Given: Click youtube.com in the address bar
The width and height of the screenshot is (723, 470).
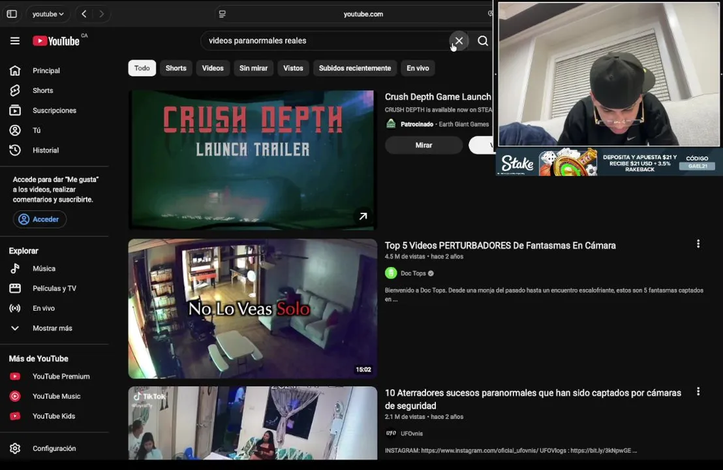Looking at the screenshot, I should pyautogui.click(x=363, y=14).
